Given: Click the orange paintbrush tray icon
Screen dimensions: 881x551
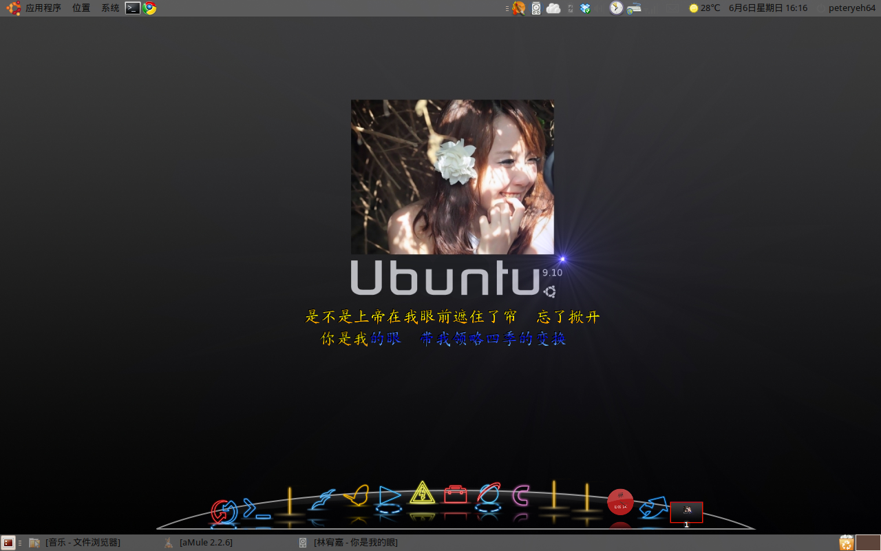Looking at the screenshot, I should coord(519,8).
